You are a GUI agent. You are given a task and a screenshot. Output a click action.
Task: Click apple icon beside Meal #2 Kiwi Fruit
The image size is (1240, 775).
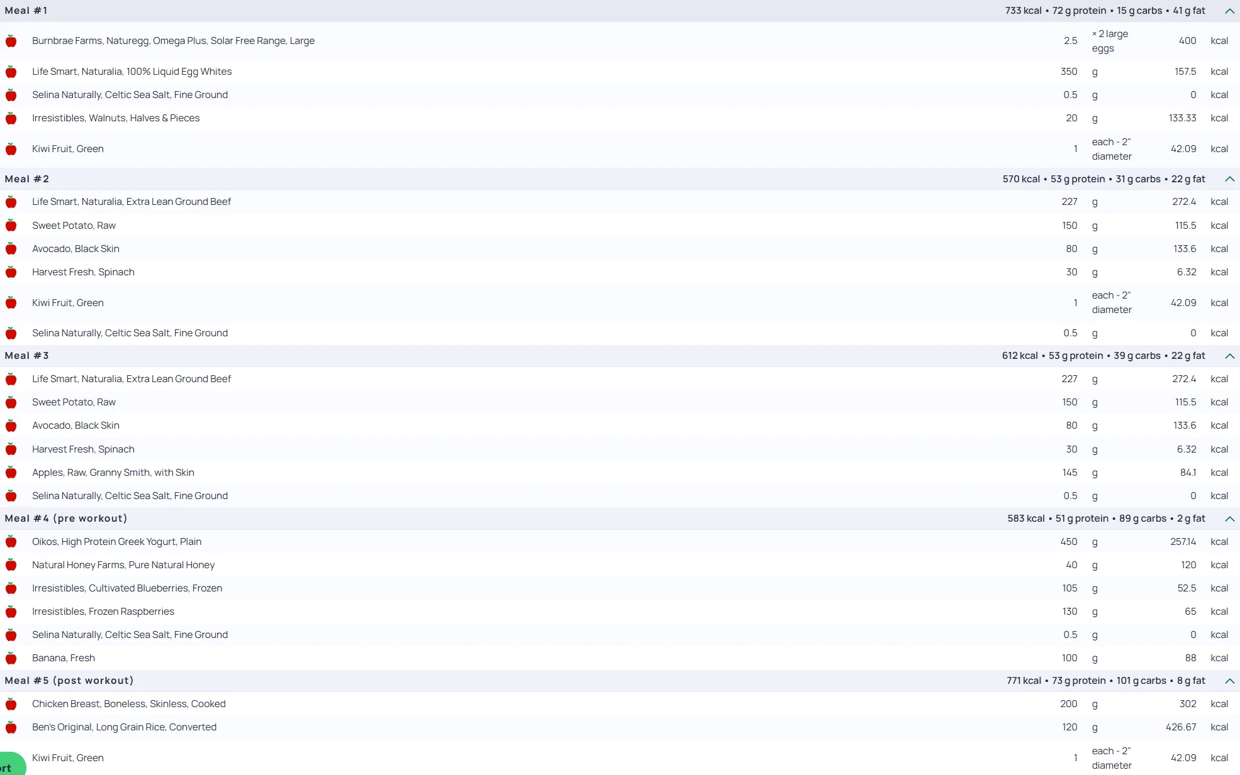tap(11, 303)
